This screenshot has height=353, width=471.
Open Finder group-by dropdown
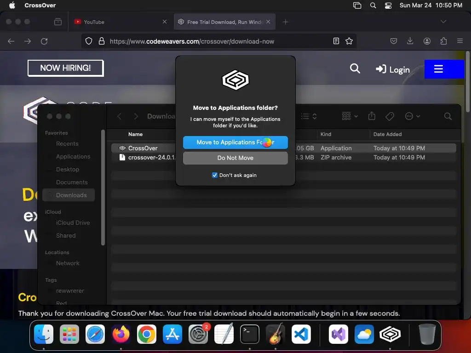(x=350, y=116)
